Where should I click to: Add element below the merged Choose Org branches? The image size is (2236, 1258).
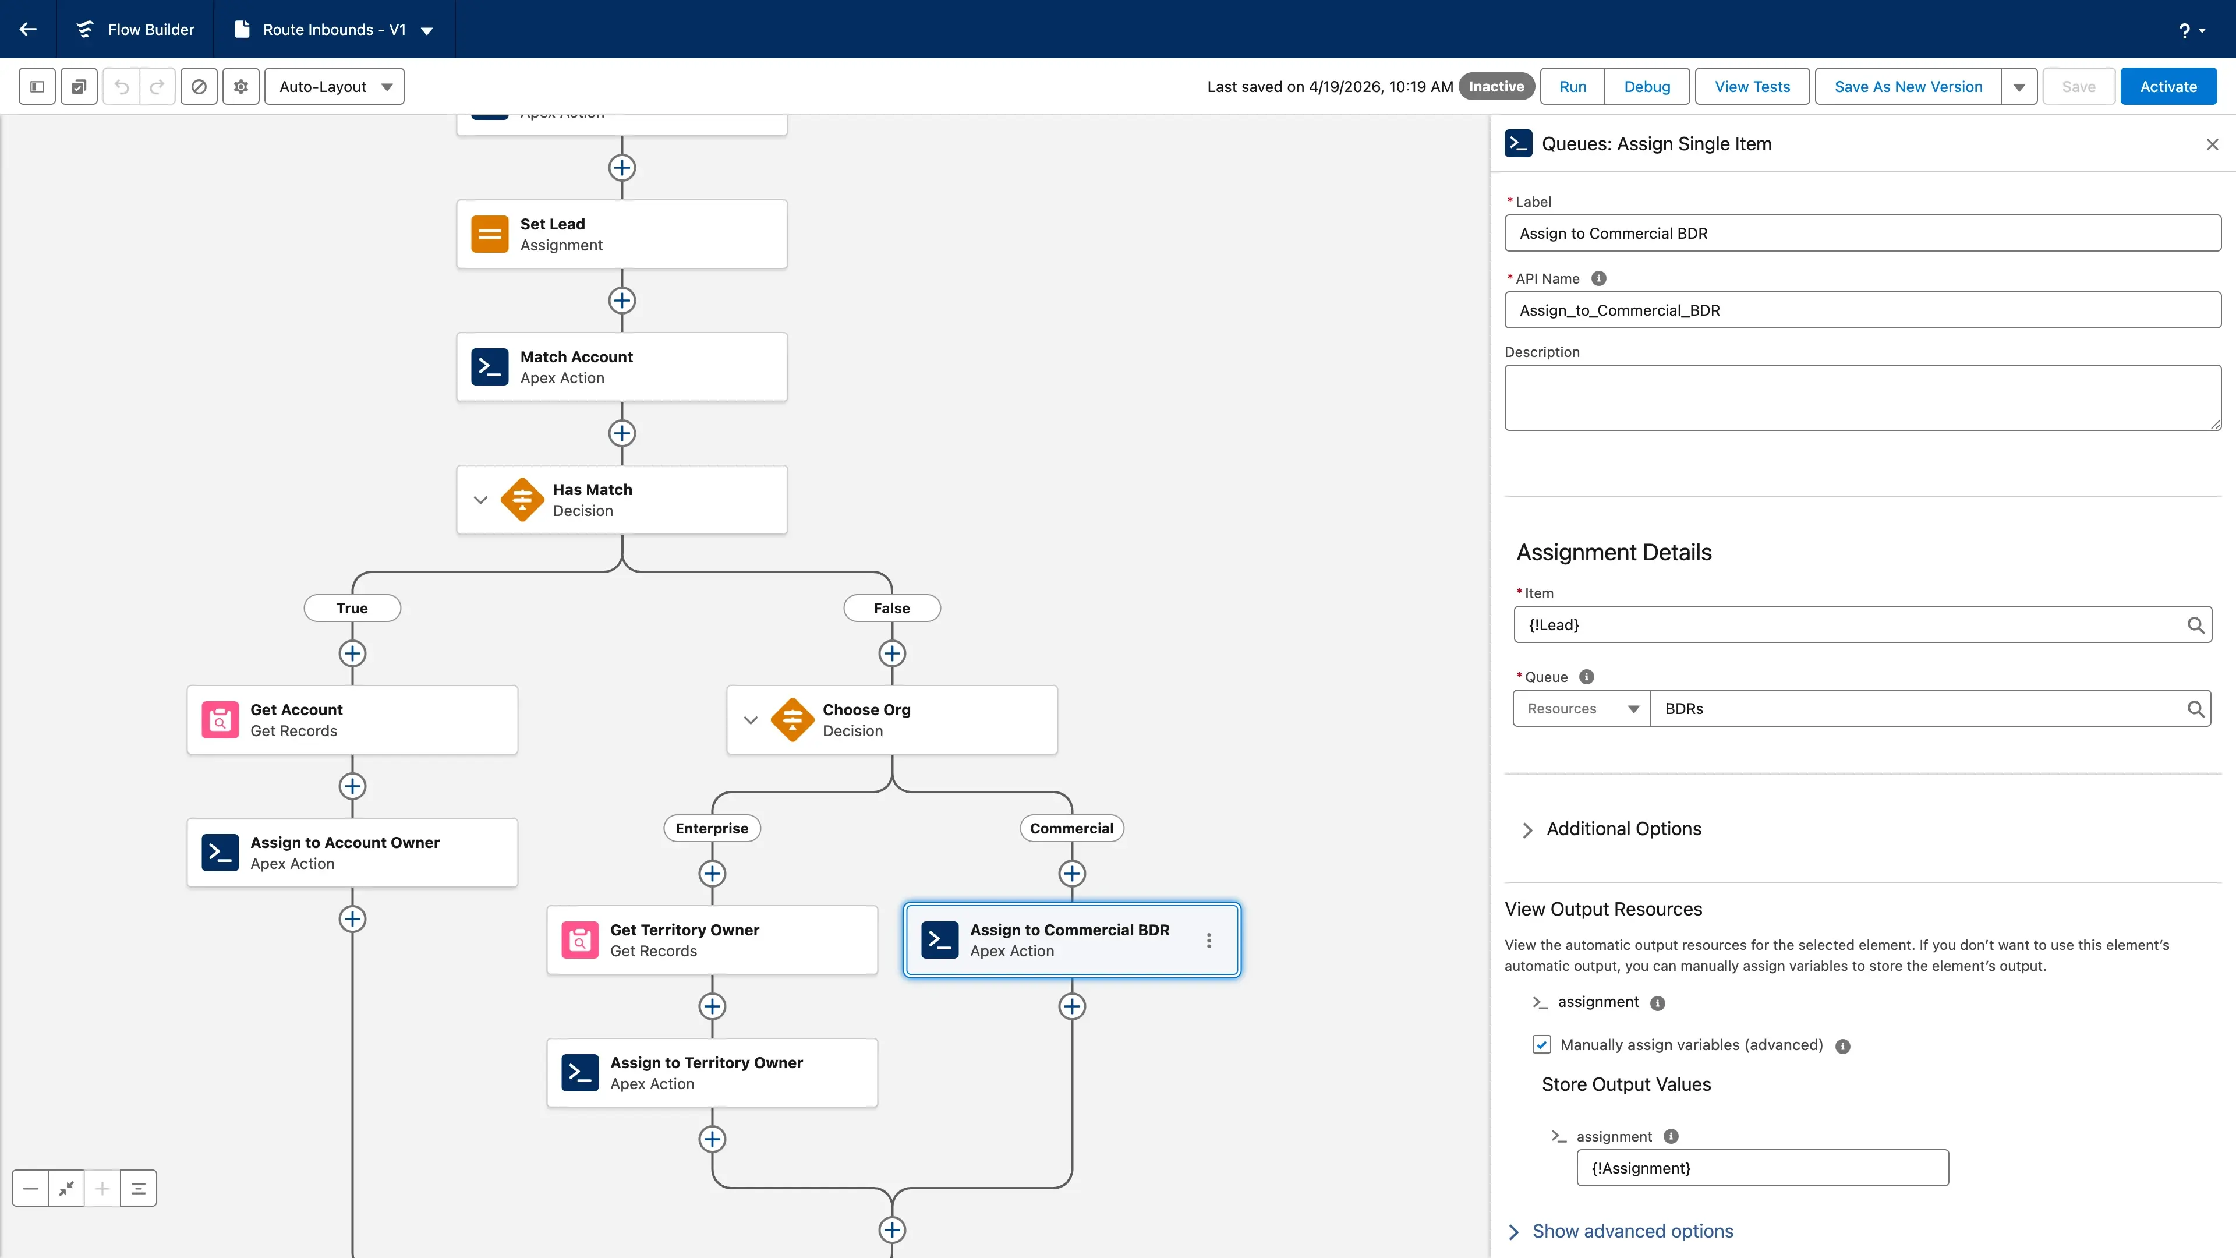coord(891,1230)
